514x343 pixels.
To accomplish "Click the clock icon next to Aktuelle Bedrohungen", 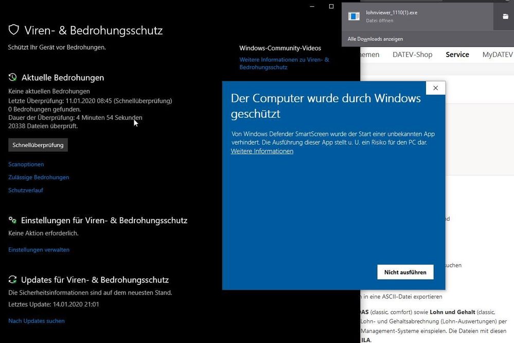I will pos(12,77).
